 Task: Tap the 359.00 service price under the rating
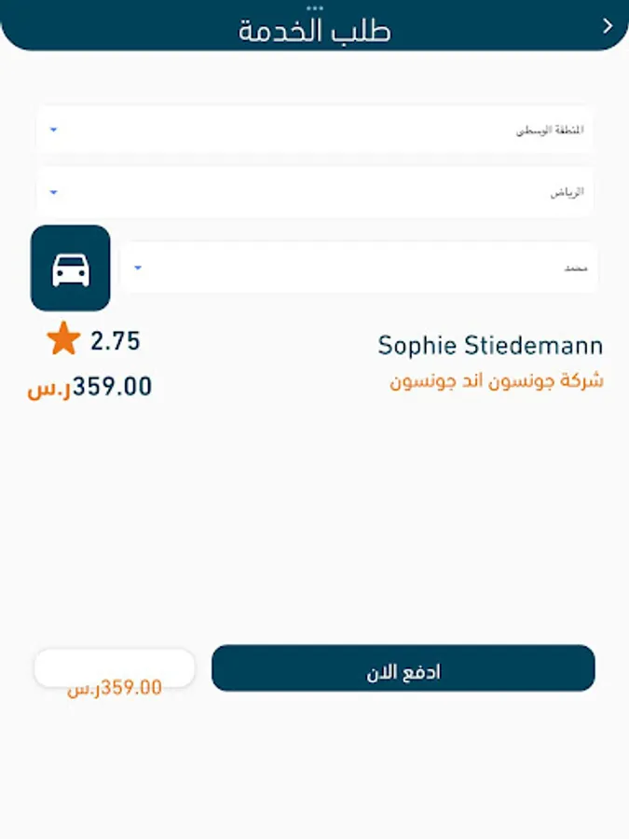click(x=113, y=386)
